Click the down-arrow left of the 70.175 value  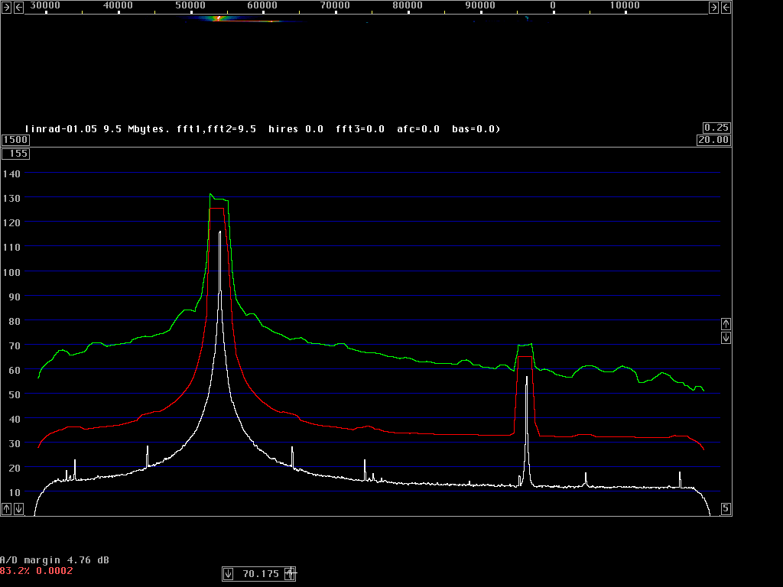[x=228, y=573]
